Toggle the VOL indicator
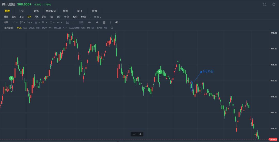The height and width of the screenshot is (142, 279). pos(19,28)
